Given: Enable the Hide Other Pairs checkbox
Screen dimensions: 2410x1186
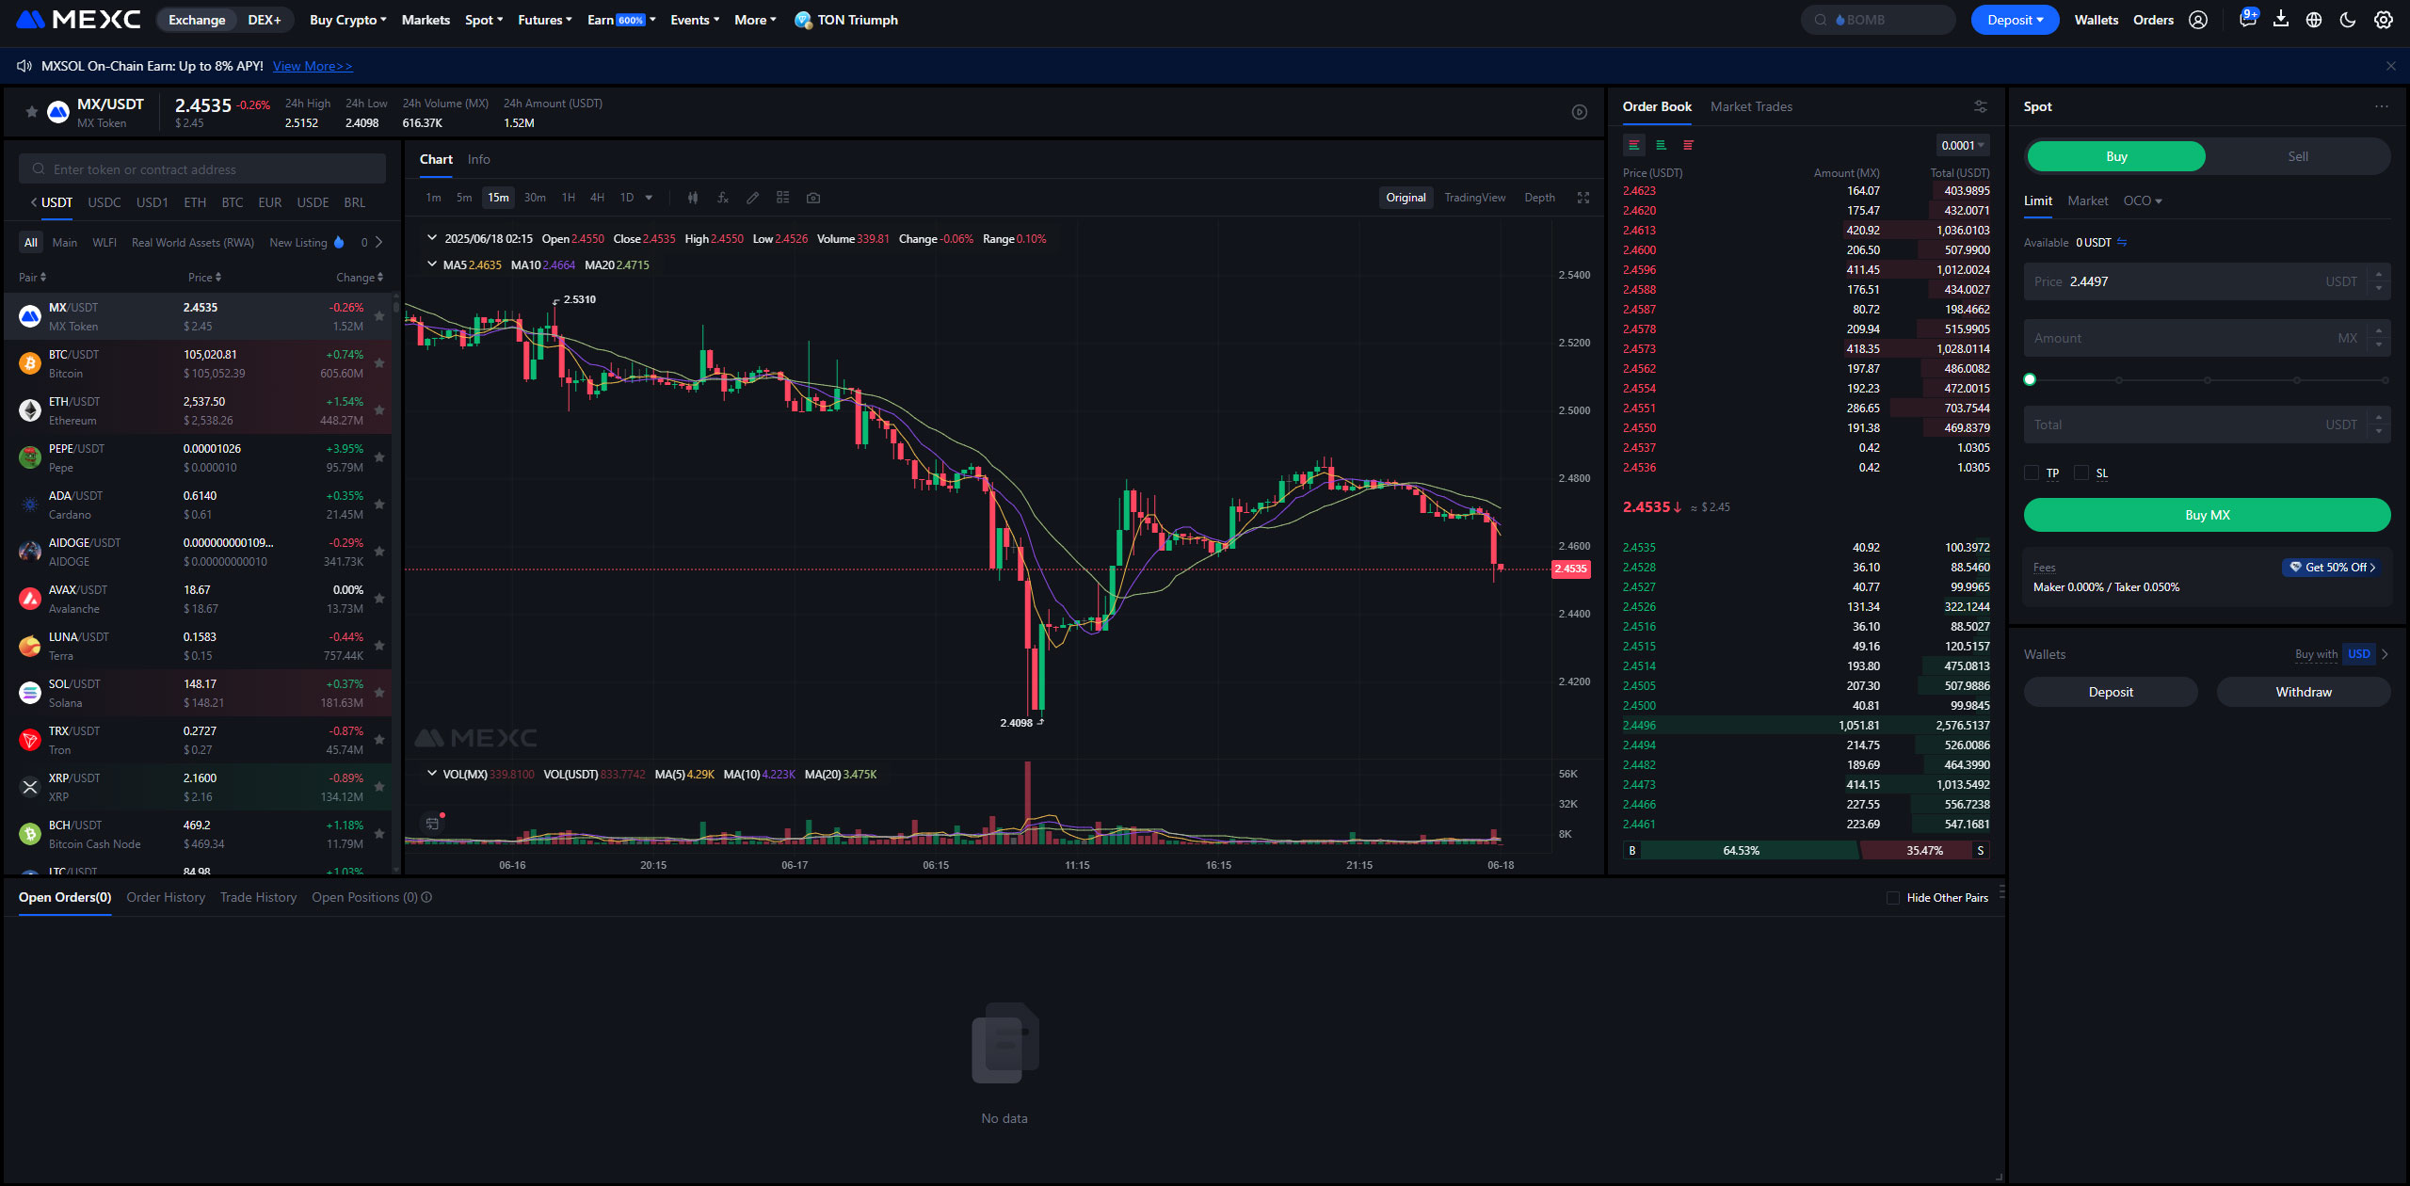Looking at the screenshot, I should click(1892, 898).
